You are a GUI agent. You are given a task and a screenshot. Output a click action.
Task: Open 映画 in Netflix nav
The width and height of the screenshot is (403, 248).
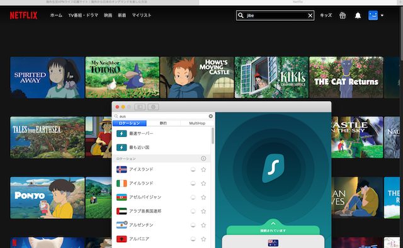click(108, 15)
